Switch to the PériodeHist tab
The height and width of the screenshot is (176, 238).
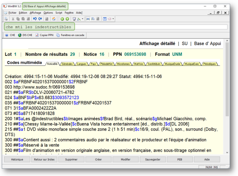(x=107, y=64)
